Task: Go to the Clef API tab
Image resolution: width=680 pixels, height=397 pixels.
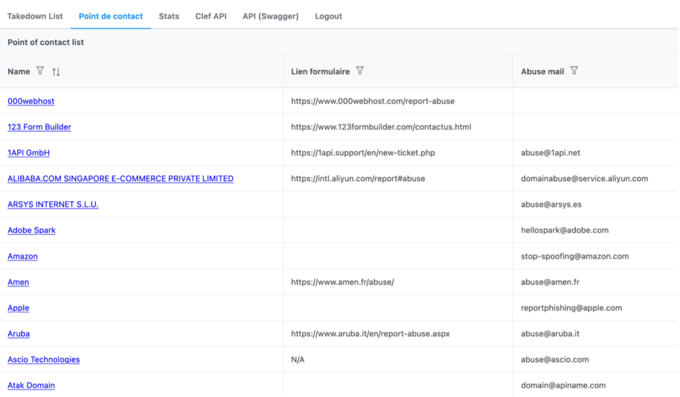Action: click(x=211, y=16)
